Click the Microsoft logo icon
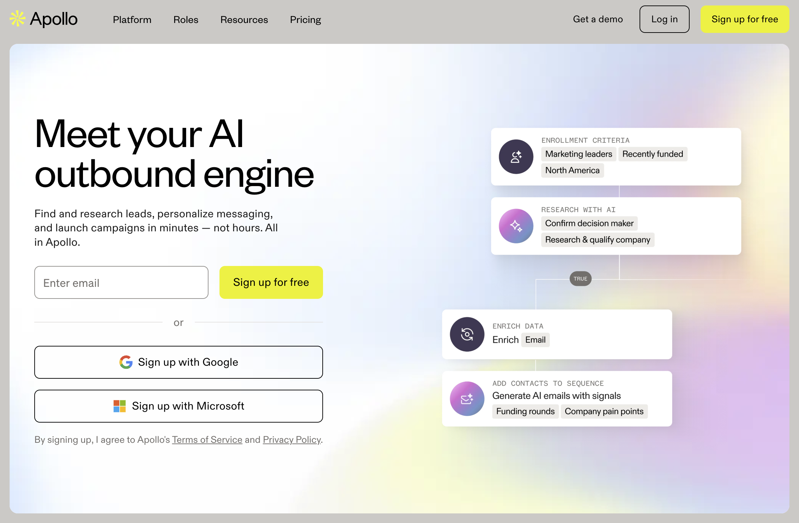This screenshot has width=799, height=523. click(x=120, y=406)
